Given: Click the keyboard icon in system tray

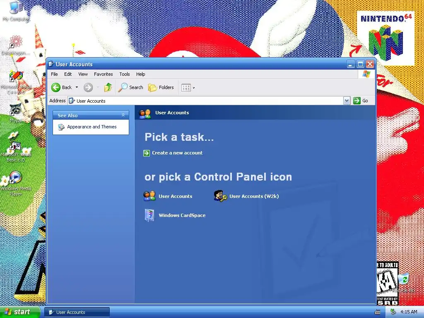Looking at the screenshot, I should coord(378,312).
